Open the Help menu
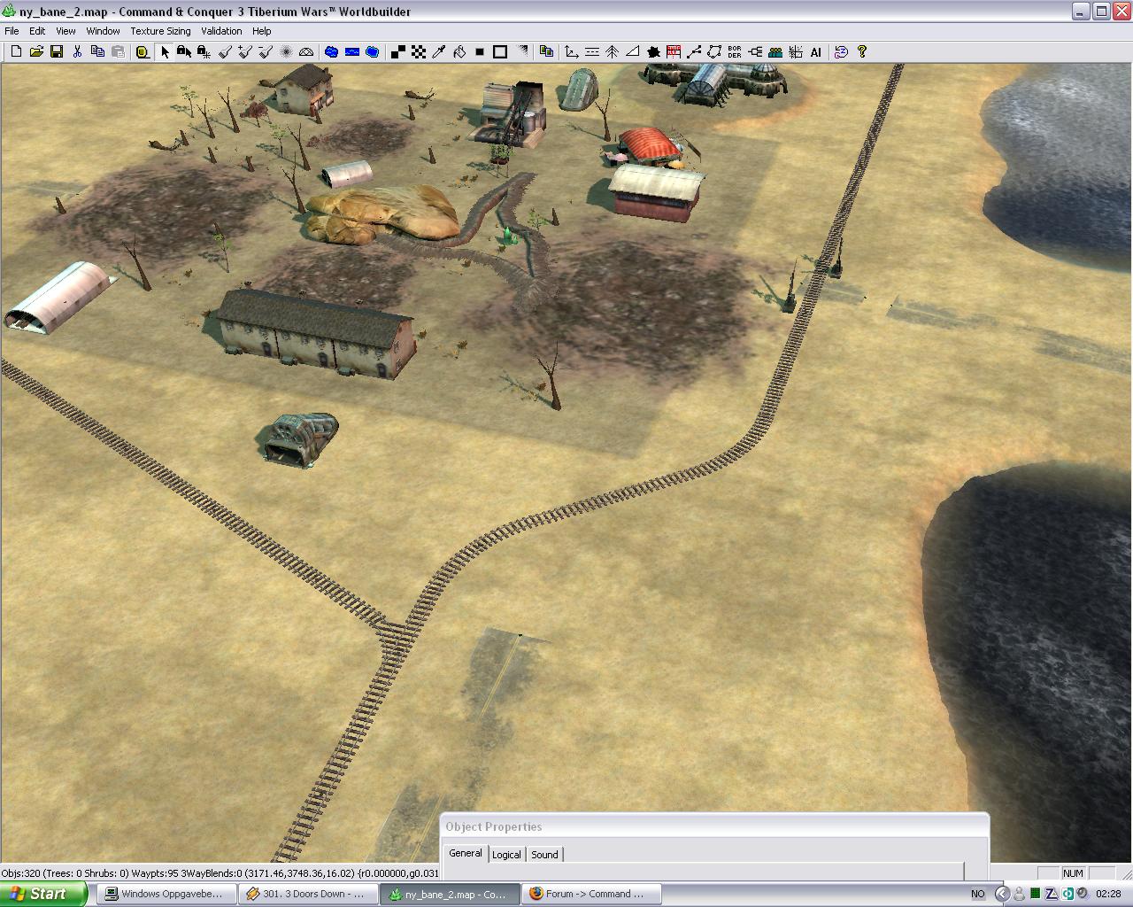 [x=262, y=31]
